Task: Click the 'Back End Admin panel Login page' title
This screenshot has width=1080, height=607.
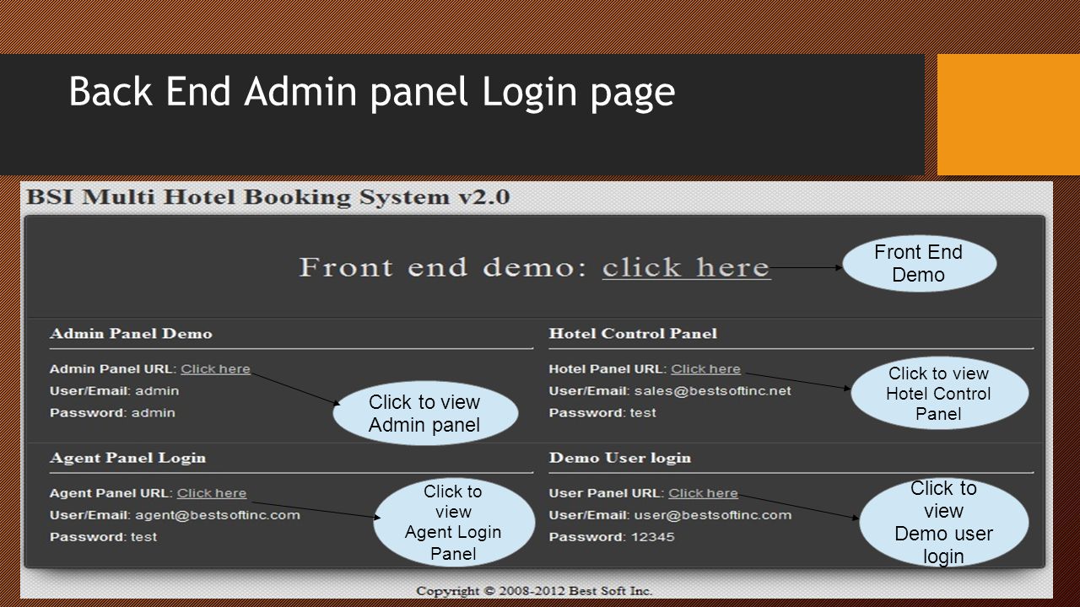Action: (x=372, y=93)
